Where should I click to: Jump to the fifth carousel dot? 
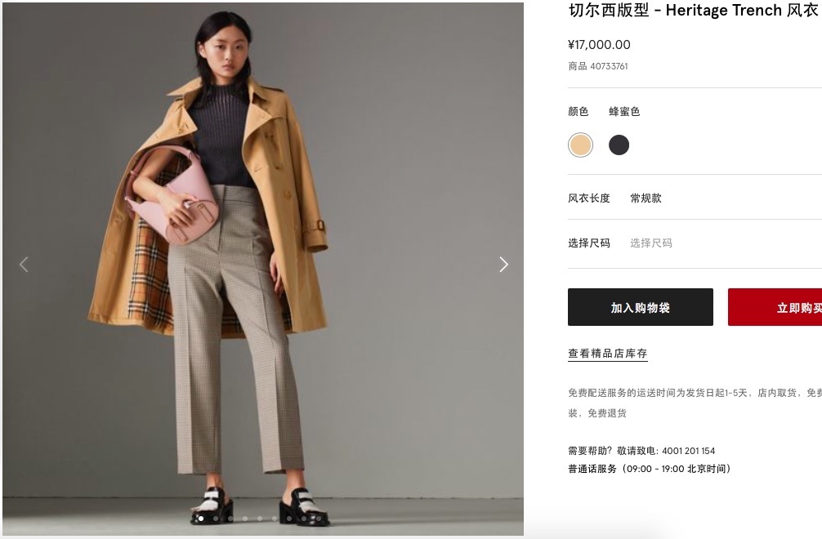(x=260, y=519)
